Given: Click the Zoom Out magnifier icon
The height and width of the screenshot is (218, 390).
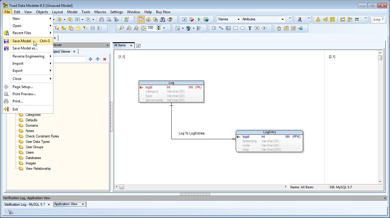Looking at the screenshot, I should [x=129, y=28].
